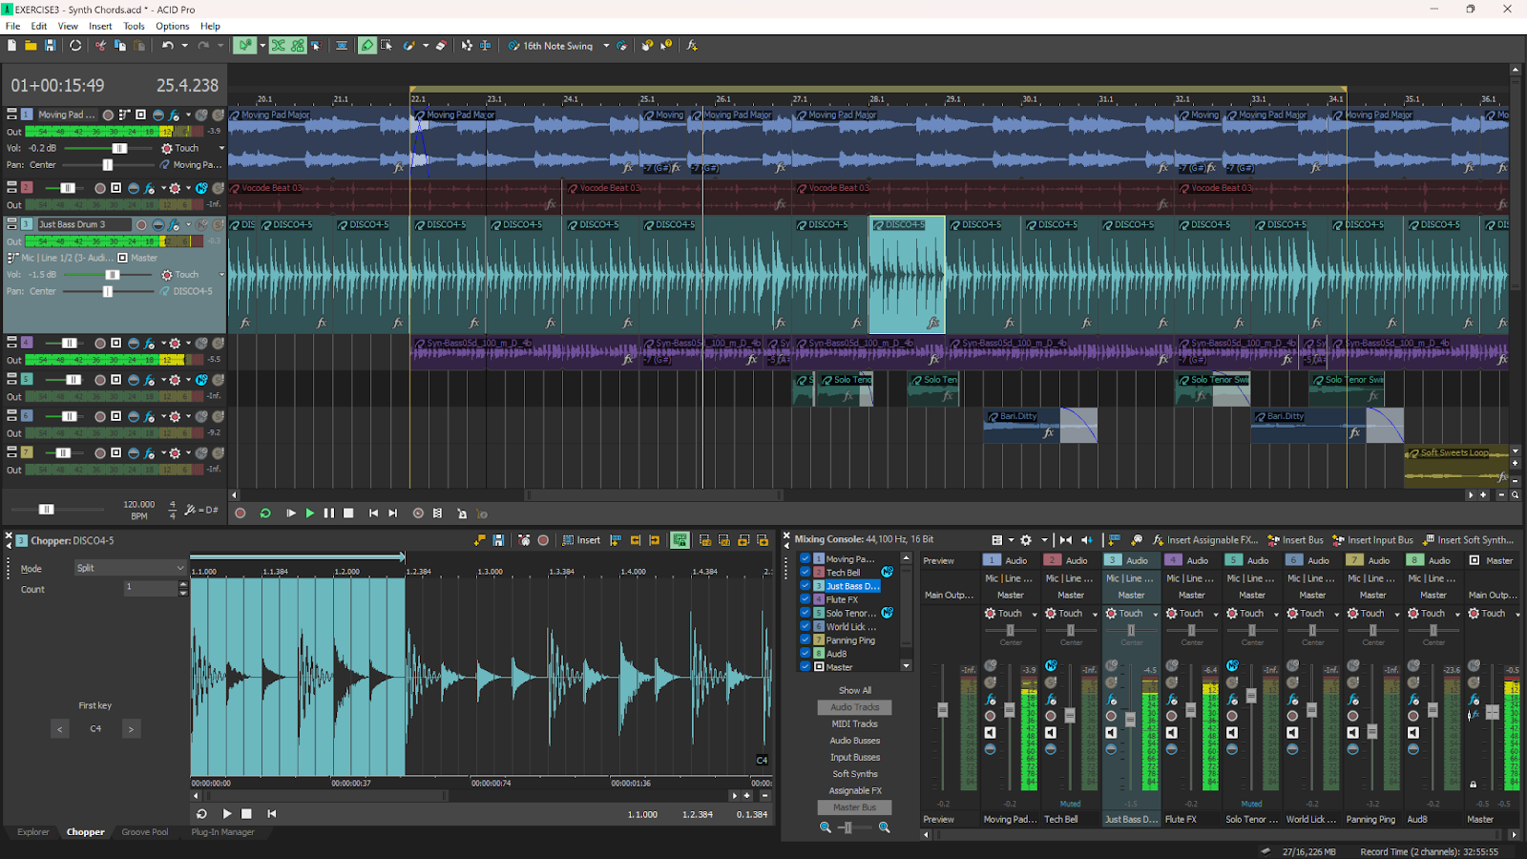The width and height of the screenshot is (1527, 859).
Task: Open the 16th Note Swing groove dropdown
Action: (x=606, y=46)
